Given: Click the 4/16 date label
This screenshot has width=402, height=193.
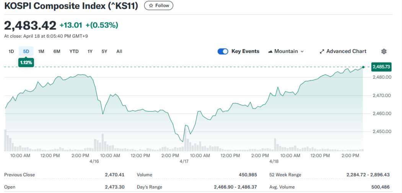Looking at the screenshot, I should click(x=94, y=162).
